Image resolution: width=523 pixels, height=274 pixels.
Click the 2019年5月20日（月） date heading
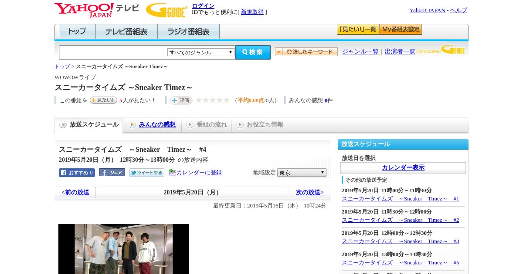point(192,192)
